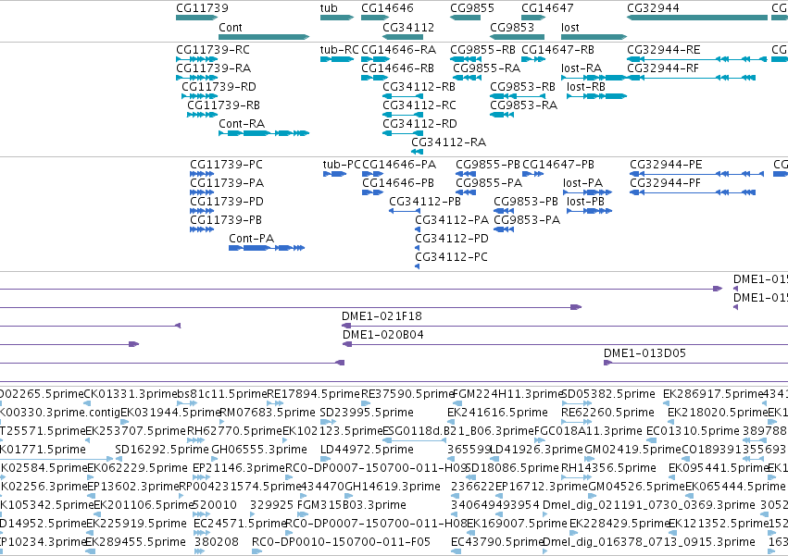Click protein CG11739-PB

pos(202,230)
